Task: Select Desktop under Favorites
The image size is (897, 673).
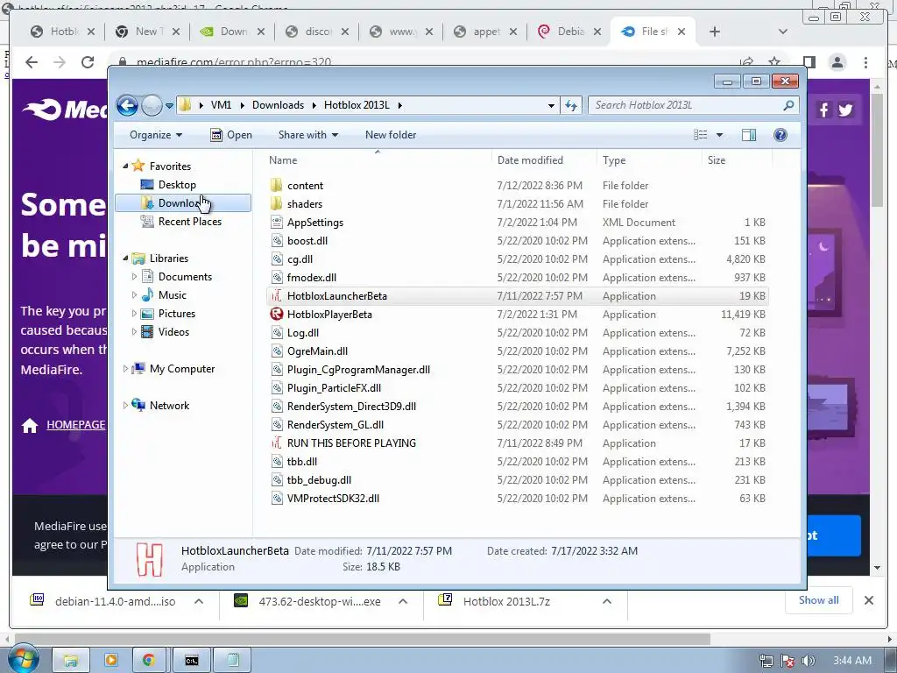Action: click(x=177, y=185)
